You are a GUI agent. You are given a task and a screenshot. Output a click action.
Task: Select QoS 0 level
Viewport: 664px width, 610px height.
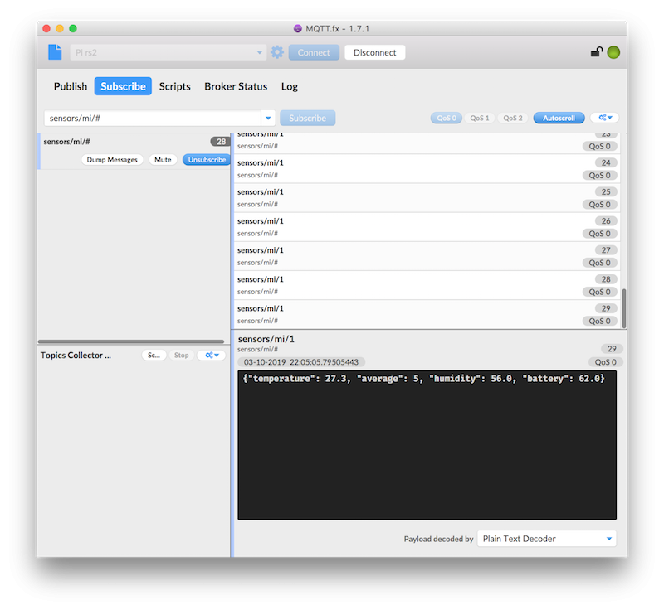[447, 118]
